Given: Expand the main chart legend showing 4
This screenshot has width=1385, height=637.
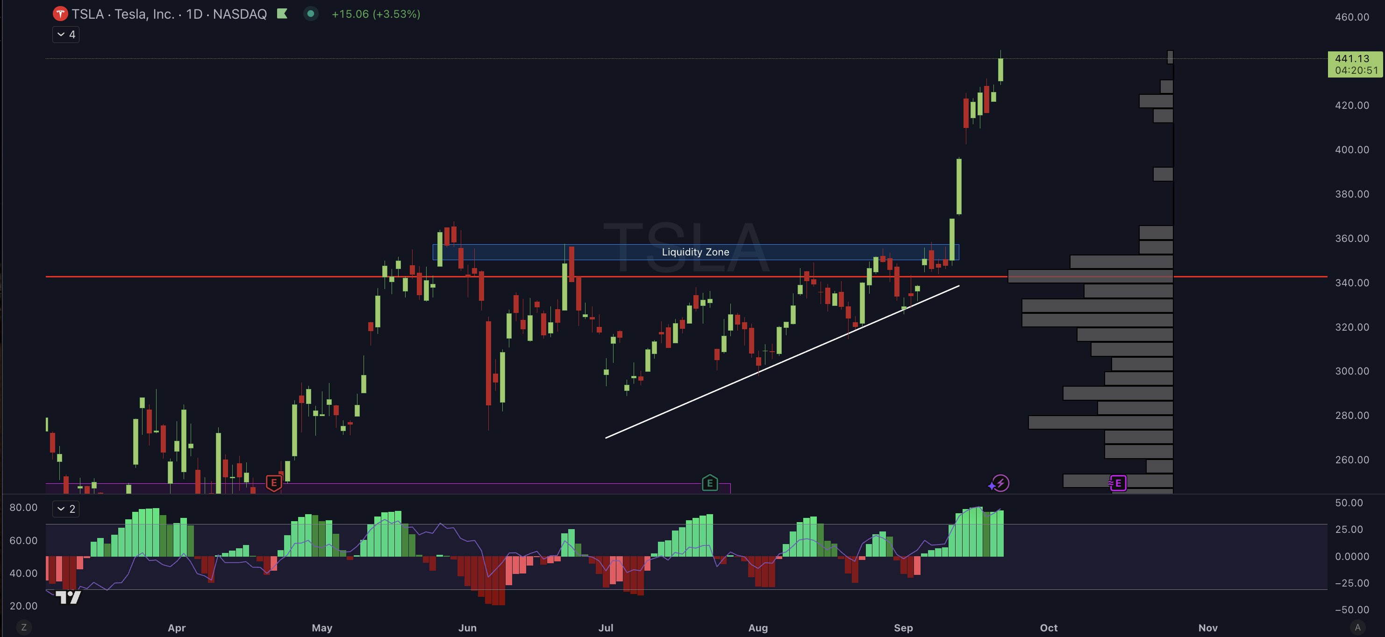Looking at the screenshot, I should tap(65, 35).
